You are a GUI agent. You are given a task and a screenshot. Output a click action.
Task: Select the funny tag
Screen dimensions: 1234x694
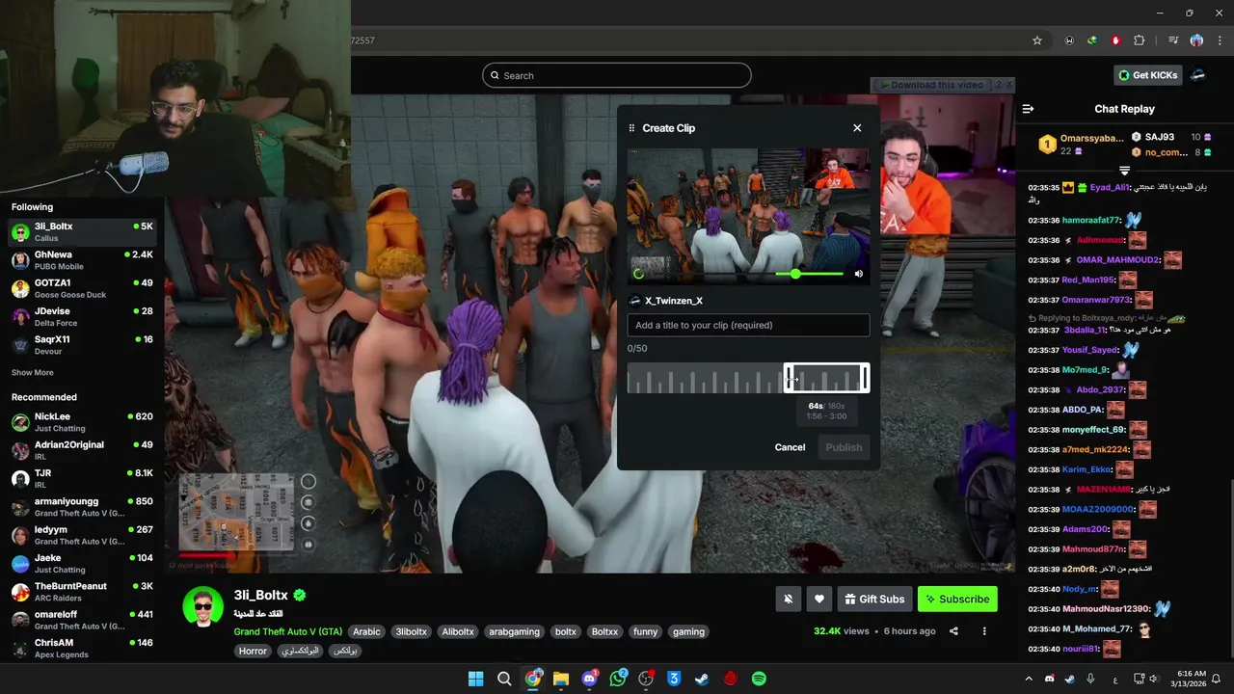646,632
